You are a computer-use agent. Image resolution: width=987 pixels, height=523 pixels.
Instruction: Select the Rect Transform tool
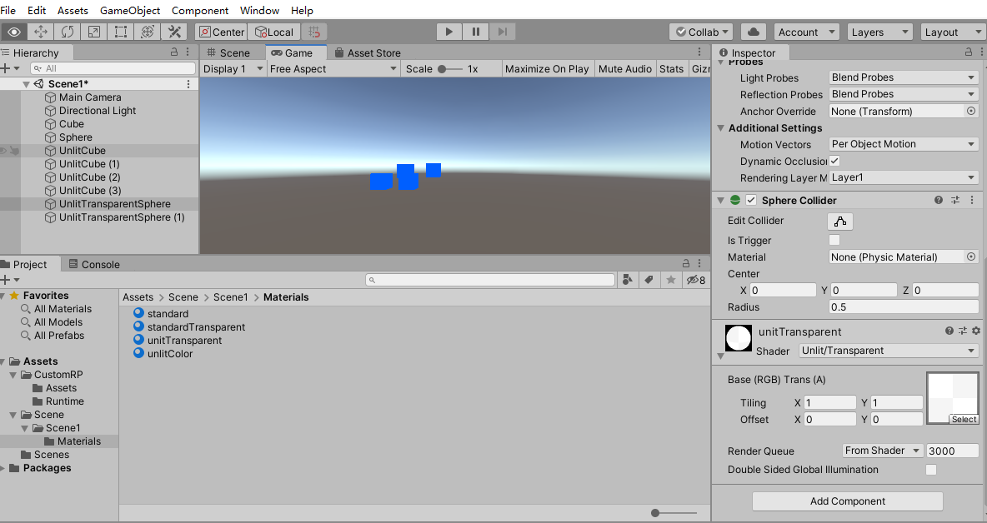(x=121, y=32)
